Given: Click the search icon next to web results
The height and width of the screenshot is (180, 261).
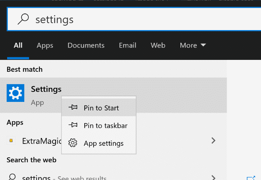Looking at the screenshot, I should coord(12,177).
